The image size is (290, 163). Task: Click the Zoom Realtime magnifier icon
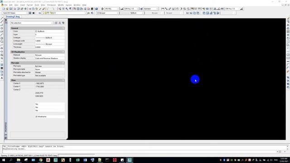(63, 9)
